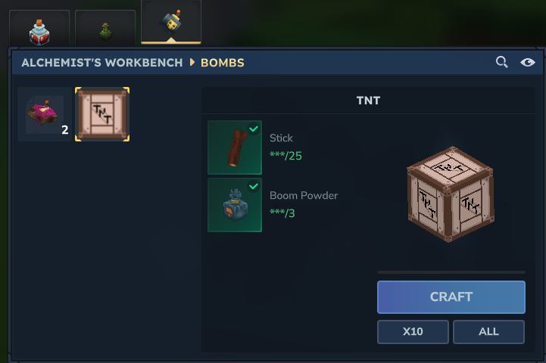Click the breadcrumb arrow before BOMBS
Viewport: 546px width, 363px height.
pyautogui.click(x=192, y=62)
